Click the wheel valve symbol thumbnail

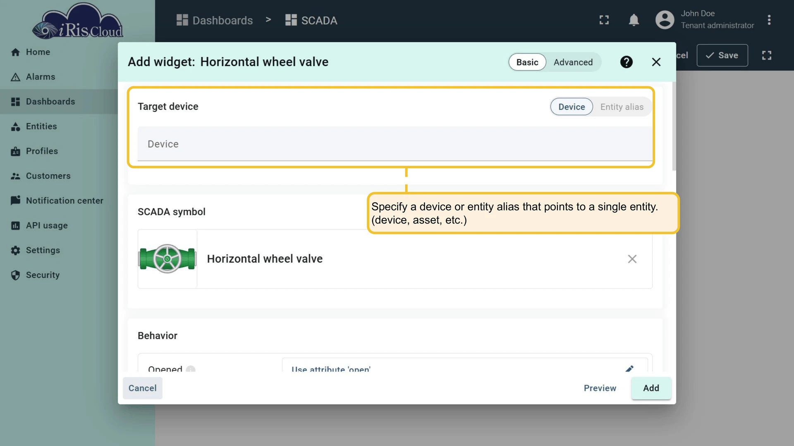167,259
